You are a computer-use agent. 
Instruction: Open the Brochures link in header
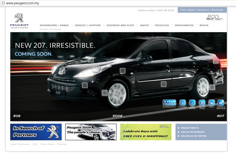[x=217, y=10]
